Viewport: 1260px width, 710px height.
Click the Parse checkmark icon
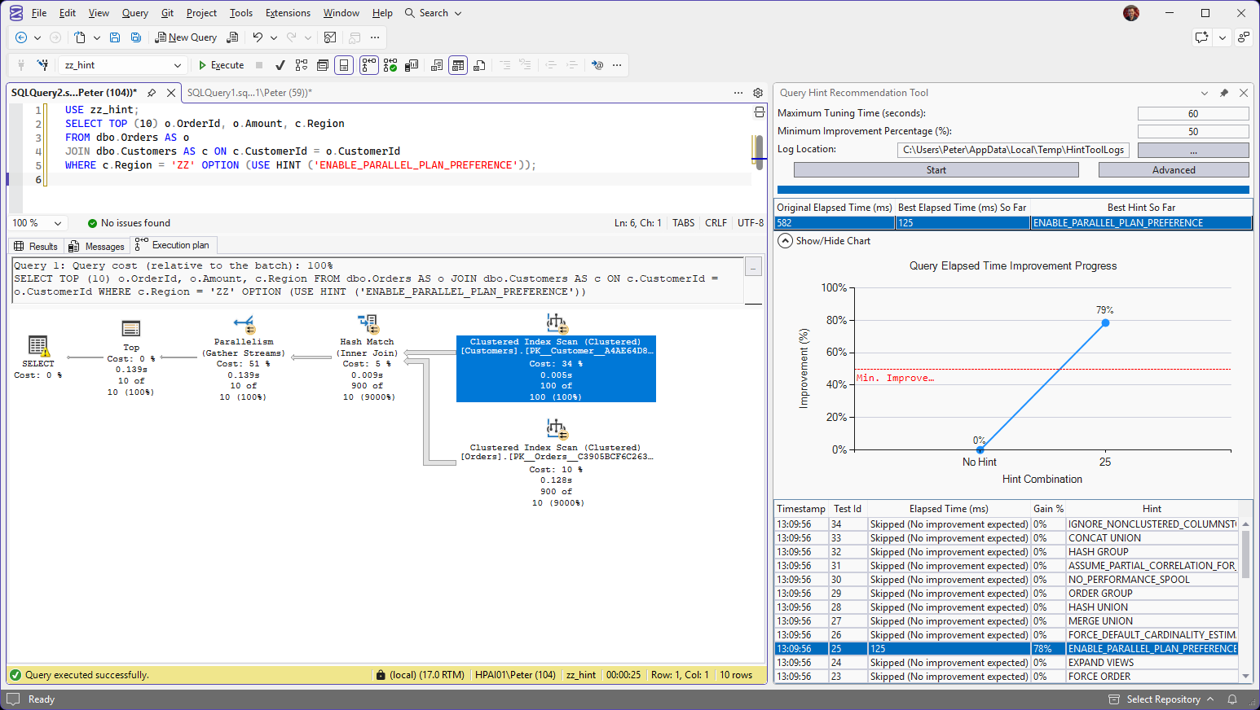(x=280, y=65)
